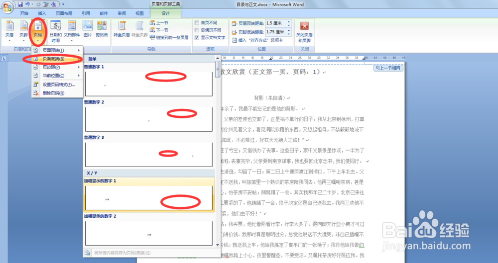Select 普通数字 1 page number style
Image resolution: width=498 pixels, height=263 pixels.
(x=148, y=81)
